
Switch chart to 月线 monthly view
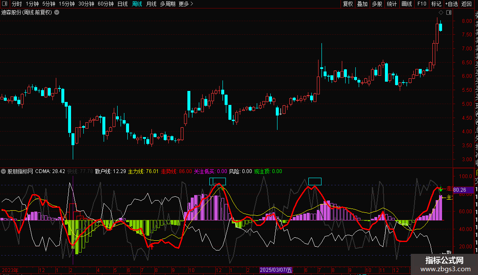[x=151, y=4]
